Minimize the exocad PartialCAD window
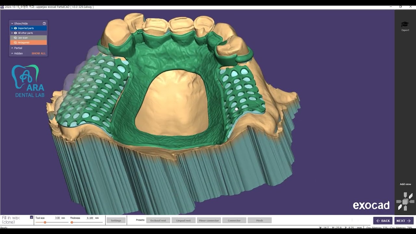Image resolution: width=416 pixels, height=234 pixels. pyautogui.click(x=391, y=6)
